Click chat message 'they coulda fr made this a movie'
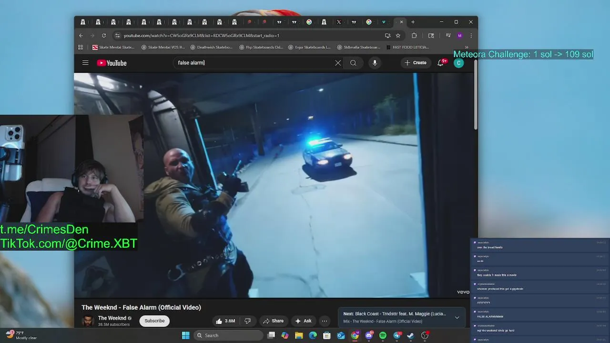 tap(497, 275)
